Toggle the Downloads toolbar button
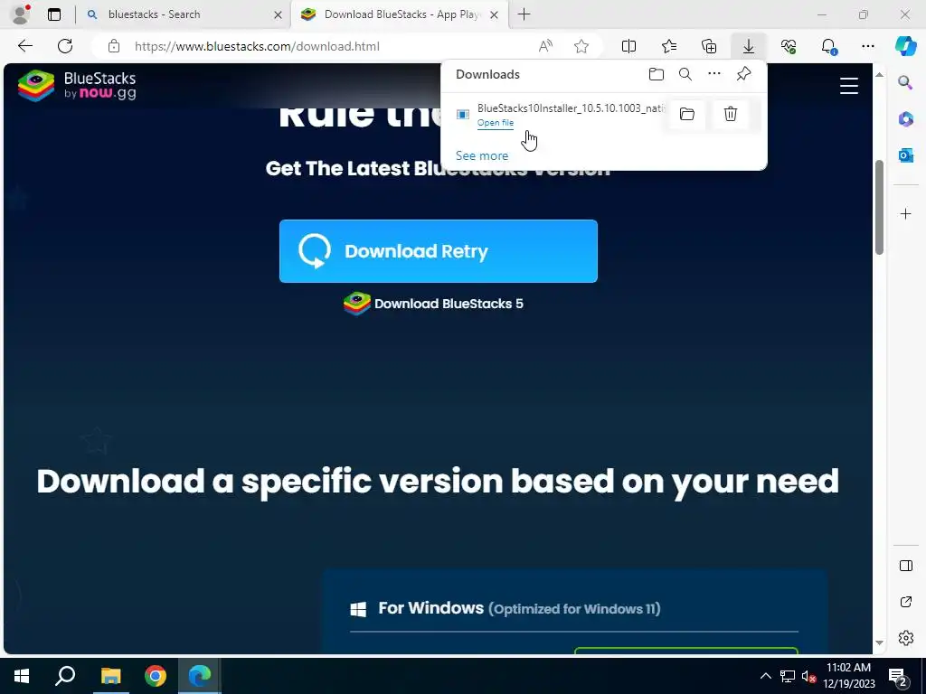 pos(748,46)
